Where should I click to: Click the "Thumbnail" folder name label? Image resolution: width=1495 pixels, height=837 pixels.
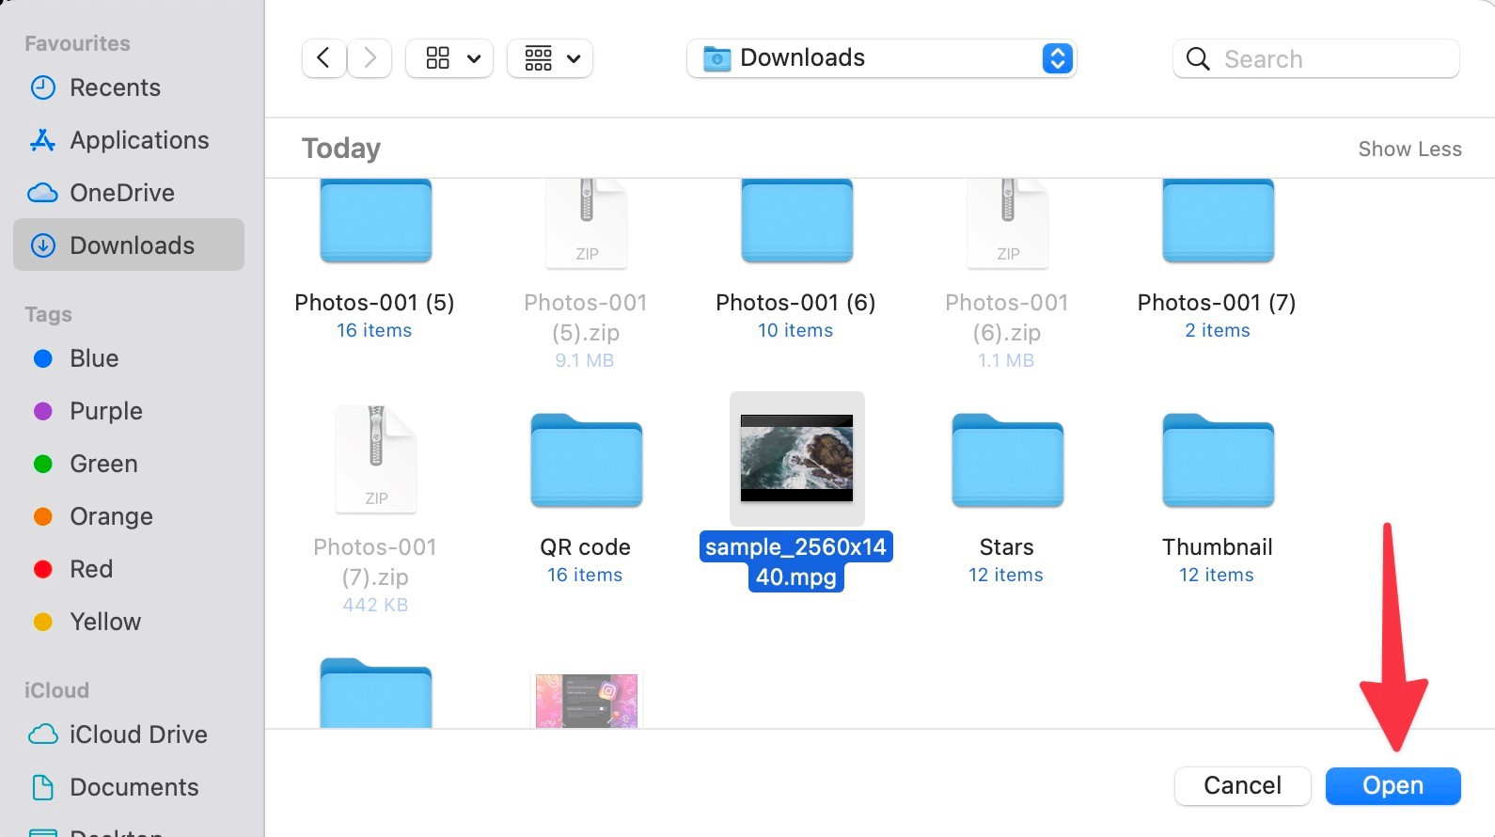pos(1217,547)
